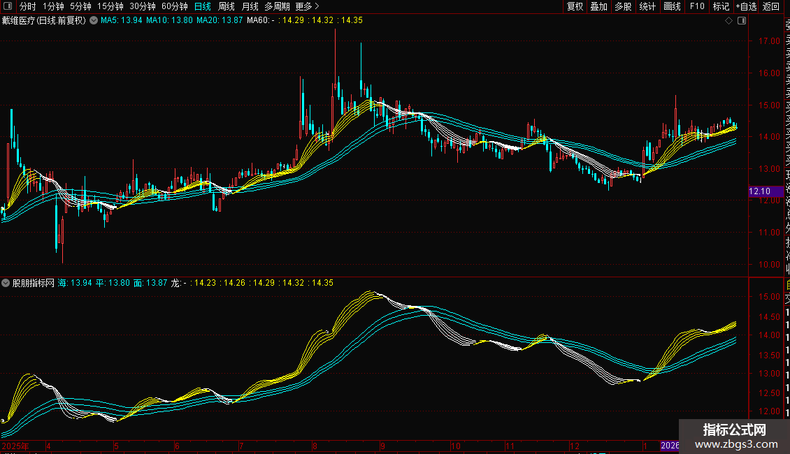Toggle the left sidebar panel icon

click(8, 6)
